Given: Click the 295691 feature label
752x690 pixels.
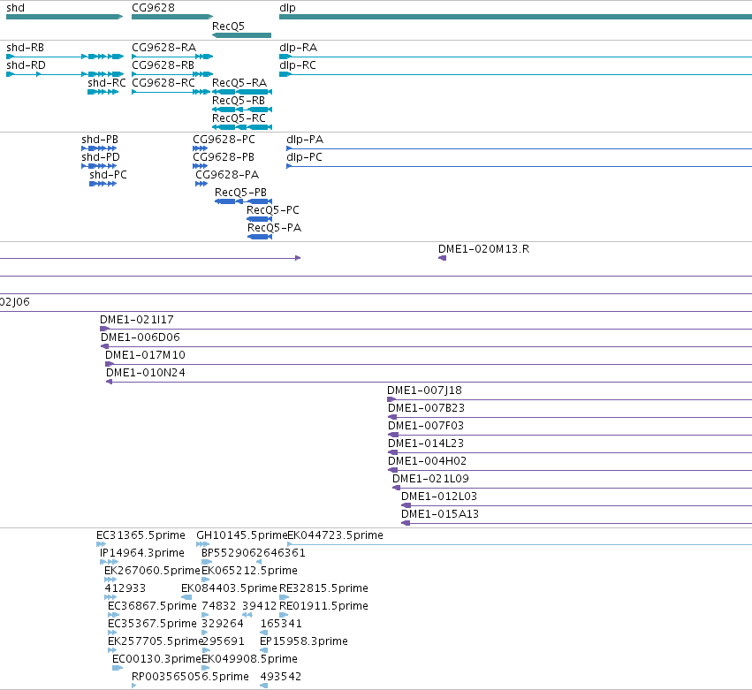Looking at the screenshot, I should (224, 642).
